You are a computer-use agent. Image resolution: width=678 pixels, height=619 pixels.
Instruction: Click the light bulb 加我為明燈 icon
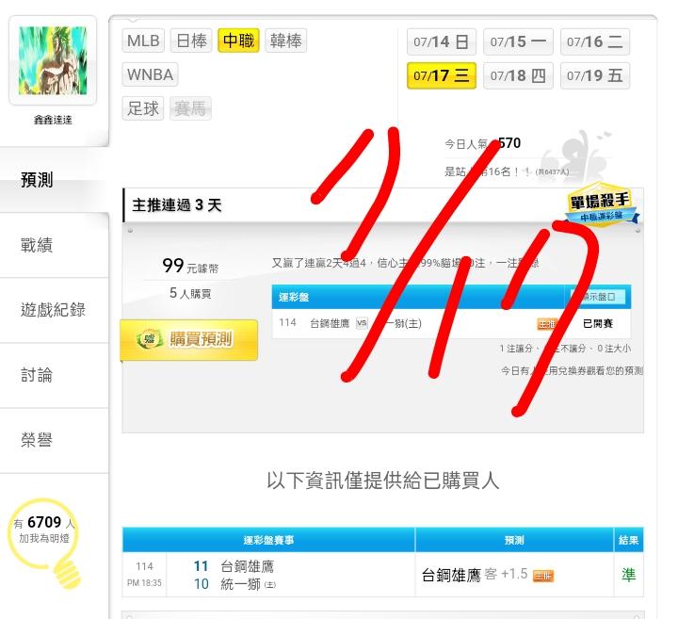(44, 544)
